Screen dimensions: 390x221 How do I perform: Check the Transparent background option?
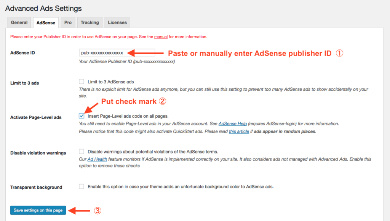pos(82,187)
